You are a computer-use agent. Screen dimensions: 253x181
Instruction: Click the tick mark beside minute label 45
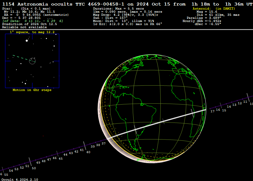(x=58, y=154)
